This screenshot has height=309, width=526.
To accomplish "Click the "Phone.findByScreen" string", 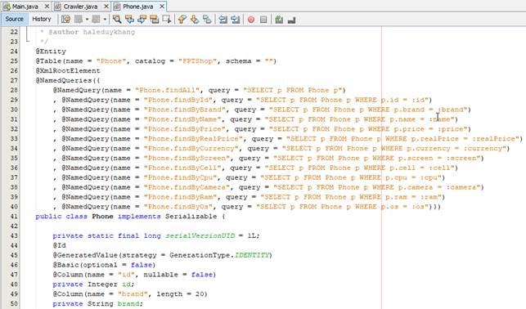I will tap(187, 159).
